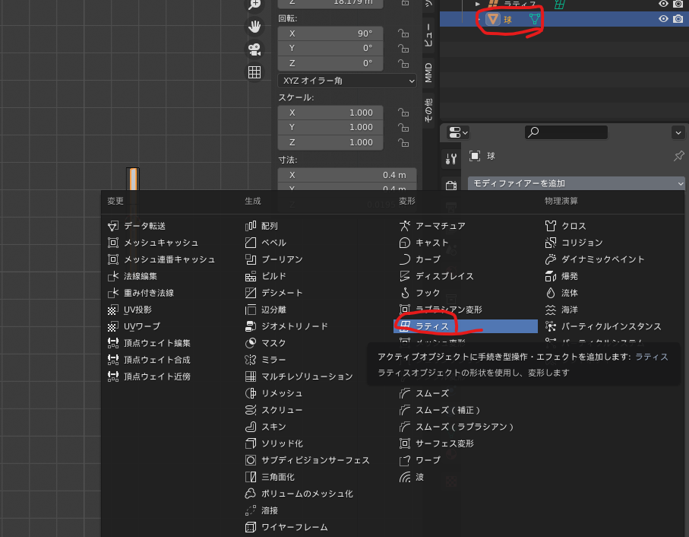Pin the properties editor context

pos(679,156)
